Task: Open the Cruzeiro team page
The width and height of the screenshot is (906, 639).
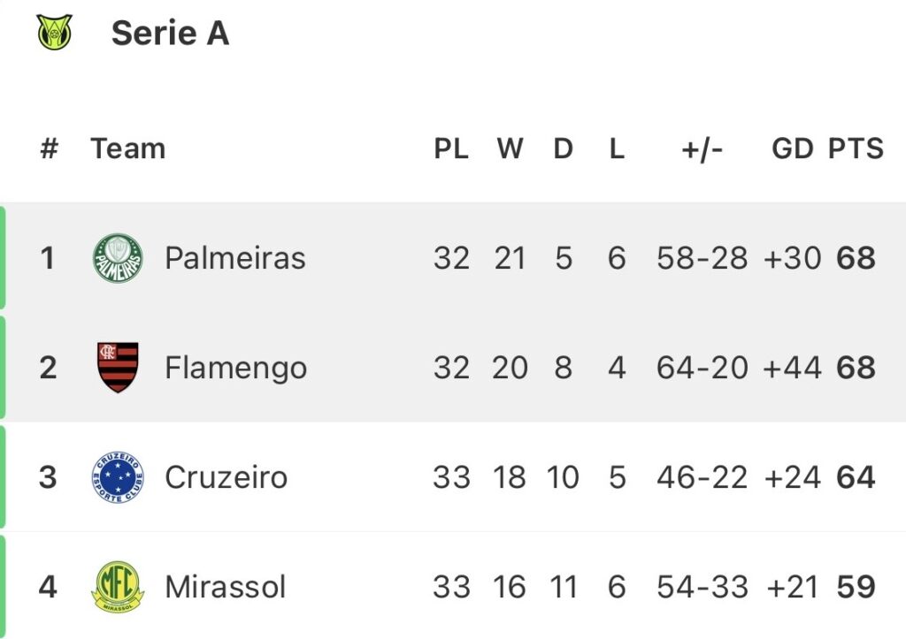Action: pos(226,477)
